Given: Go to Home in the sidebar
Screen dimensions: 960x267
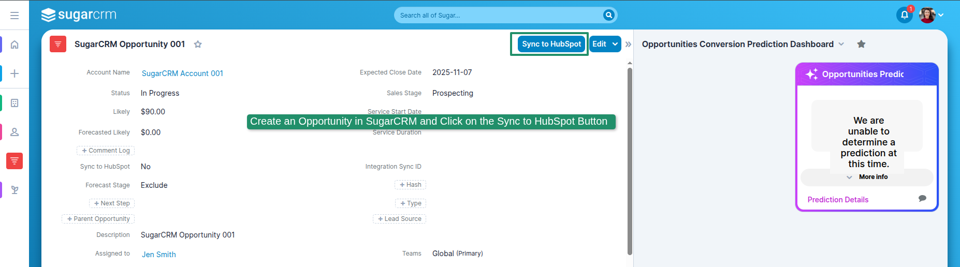Looking at the screenshot, I should click(14, 44).
